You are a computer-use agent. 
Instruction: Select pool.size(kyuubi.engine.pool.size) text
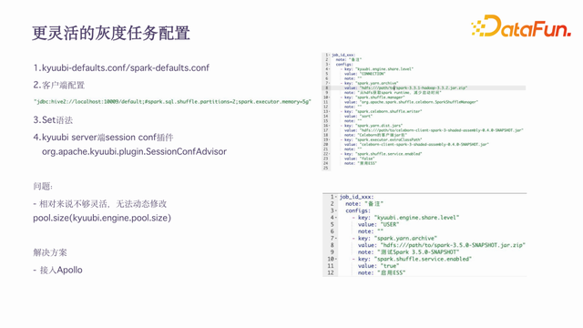tap(102, 218)
